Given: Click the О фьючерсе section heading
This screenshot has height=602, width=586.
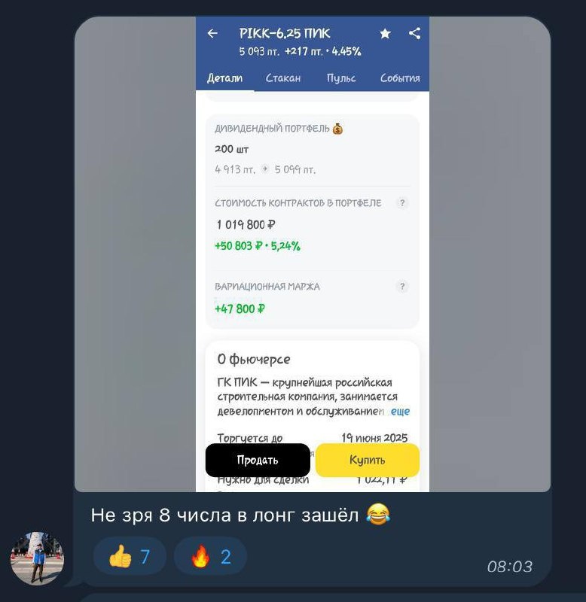Looking at the screenshot, I should (x=254, y=360).
